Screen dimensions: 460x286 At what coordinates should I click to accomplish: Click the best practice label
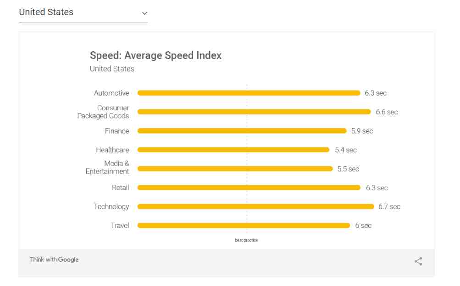tap(246, 240)
